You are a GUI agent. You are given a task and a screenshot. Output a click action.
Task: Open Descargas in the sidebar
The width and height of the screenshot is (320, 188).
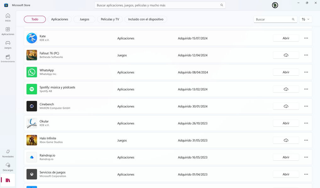8,167
